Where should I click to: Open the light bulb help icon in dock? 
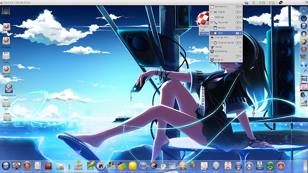[x=216, y=166]
